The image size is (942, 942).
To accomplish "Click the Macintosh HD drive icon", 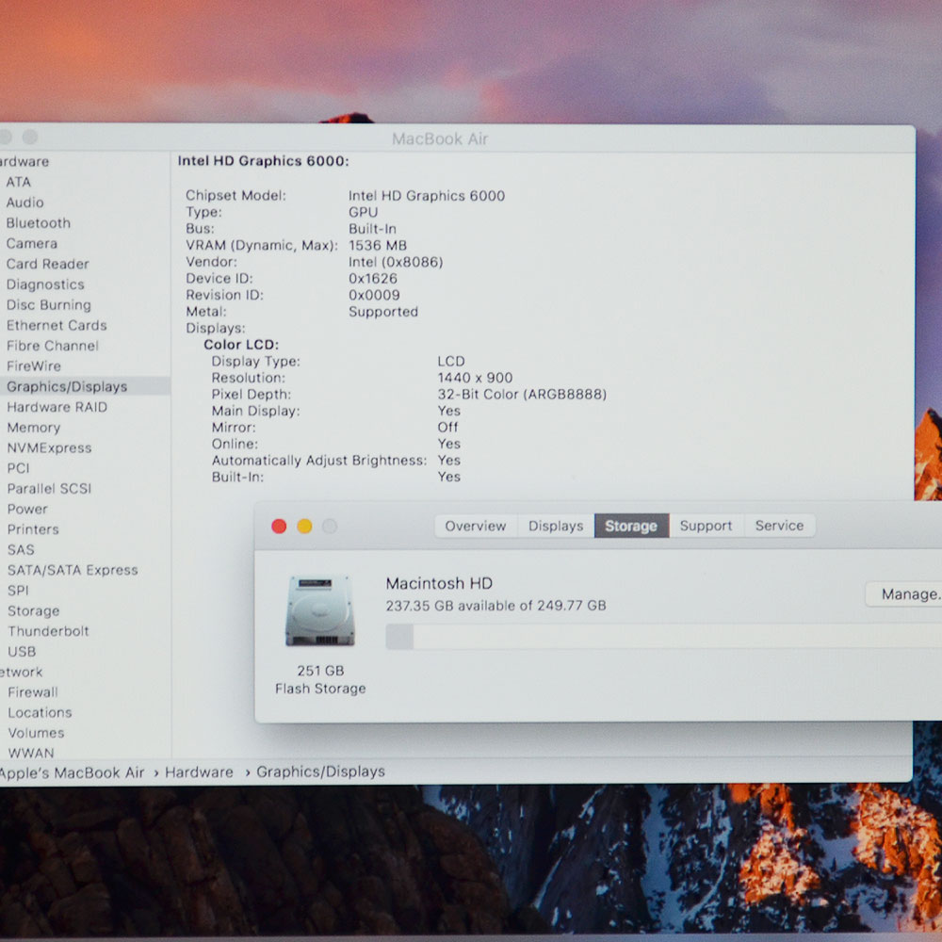I will click(x=319, y=610).
